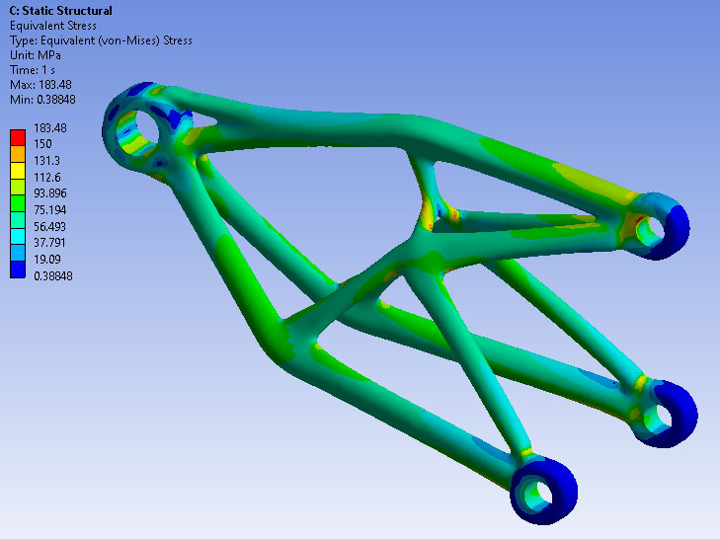Screen dimensions: 720x539
Task: Click legend minimum value 0.38848
Action: [53, 276]
